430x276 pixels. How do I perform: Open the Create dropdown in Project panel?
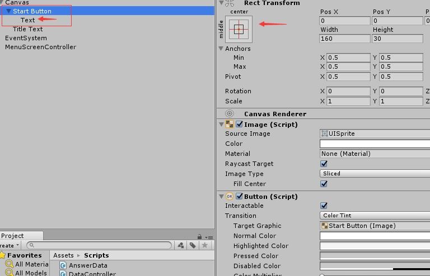pos(10,245)
